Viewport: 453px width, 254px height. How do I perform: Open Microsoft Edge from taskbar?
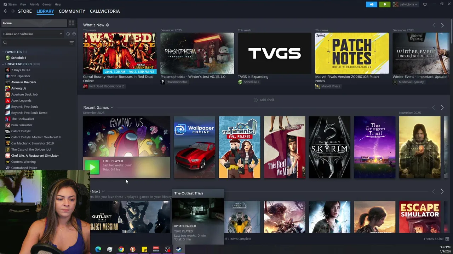click(x=98, y=249)
